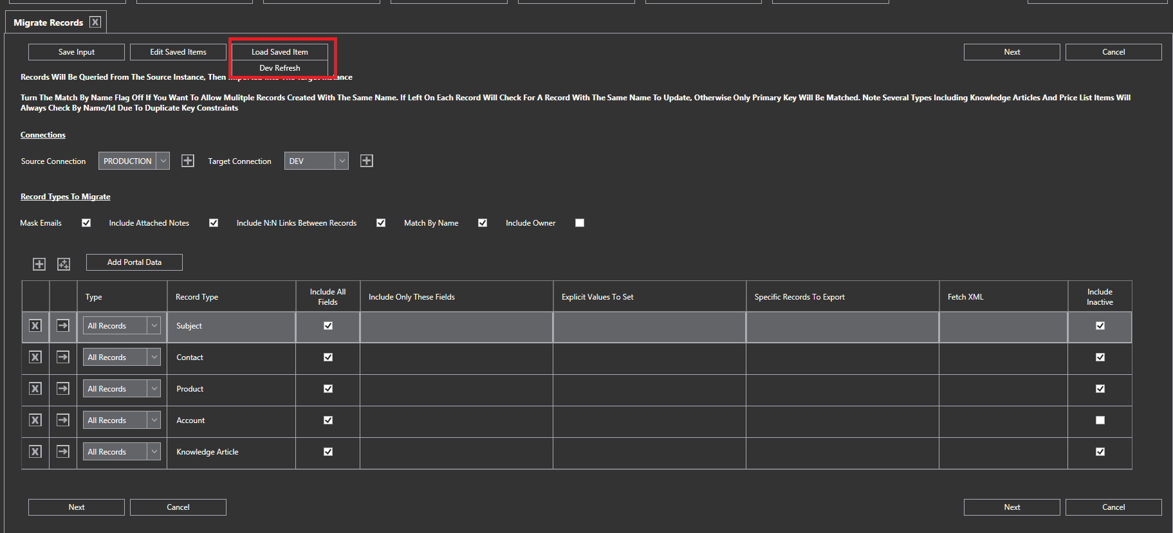1173x533 pixels.
Task: Click the Add Portal Data button
Action: coord(134,262)
